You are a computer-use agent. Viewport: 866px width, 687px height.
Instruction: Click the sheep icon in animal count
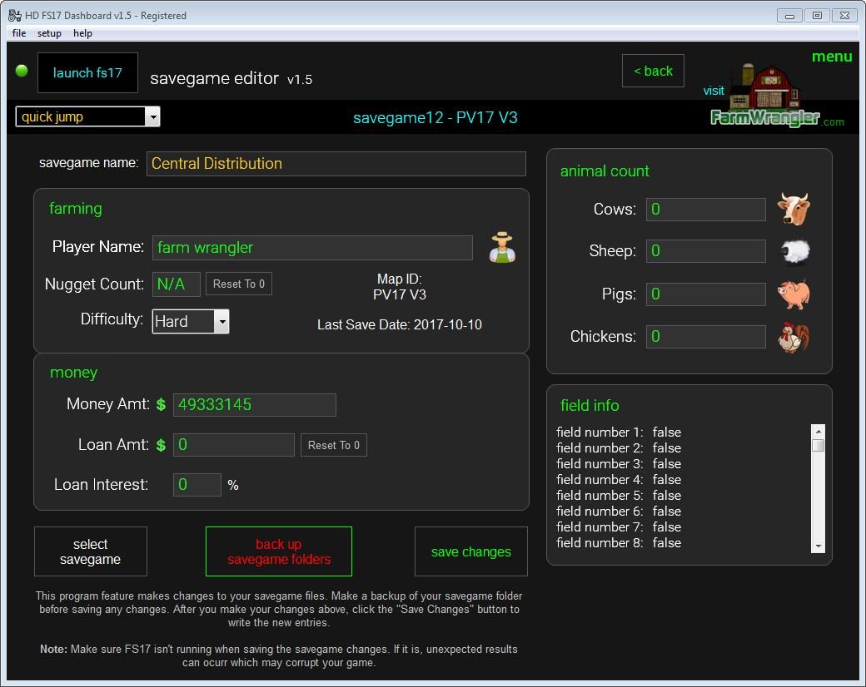coord(793,251)
